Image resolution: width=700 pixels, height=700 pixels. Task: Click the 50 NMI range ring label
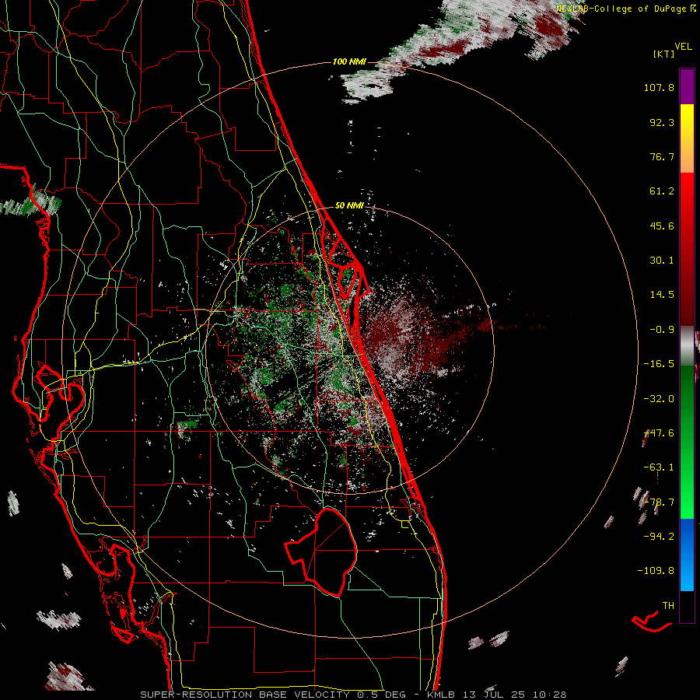[x=349, y=205]
